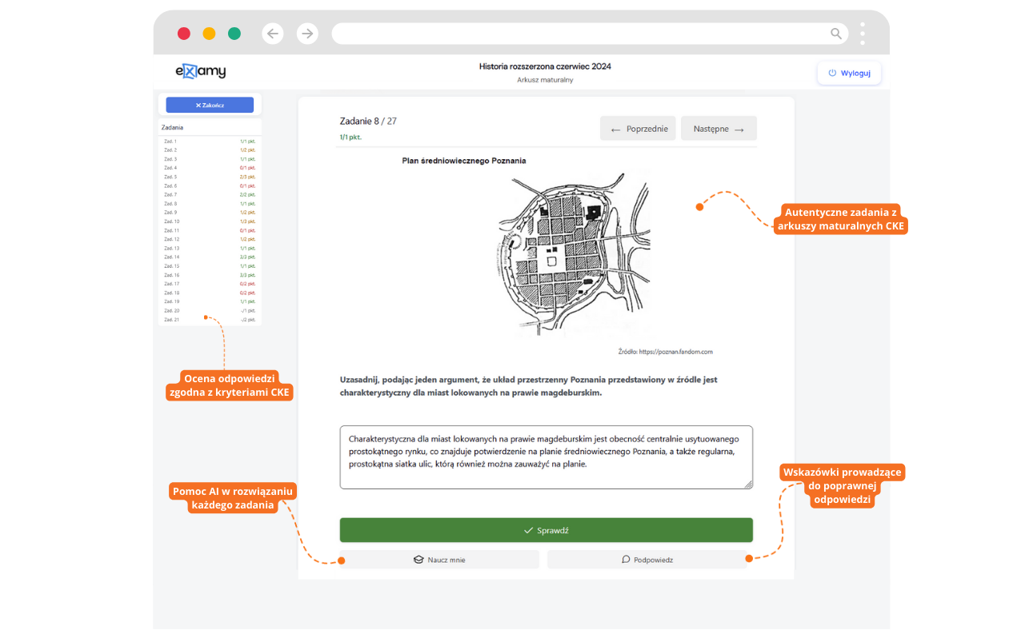Click the browser forward arrow
The width and height of the screenshot is (1009, 630).
coord(307,34)
